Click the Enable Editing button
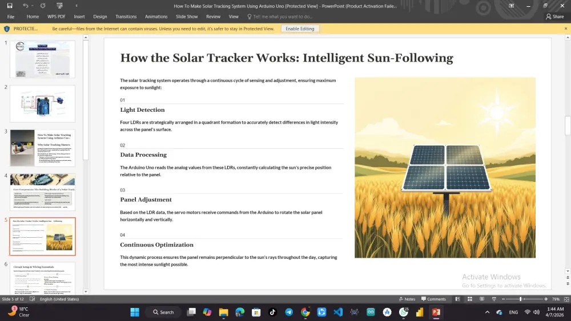This screenshot has height=321, width=571. (300, 29)
